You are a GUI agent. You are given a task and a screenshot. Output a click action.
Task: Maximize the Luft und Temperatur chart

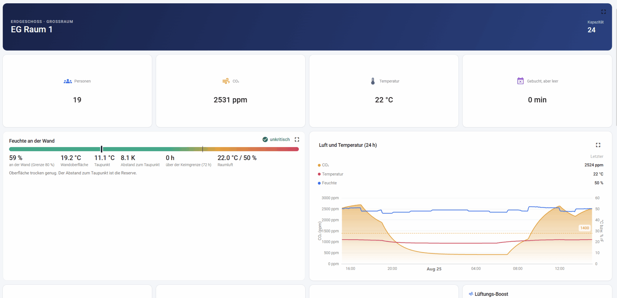point(598,145)
